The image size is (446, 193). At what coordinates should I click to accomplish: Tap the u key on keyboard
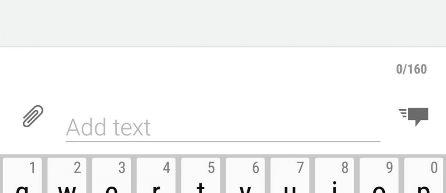(x=290, y=176)
